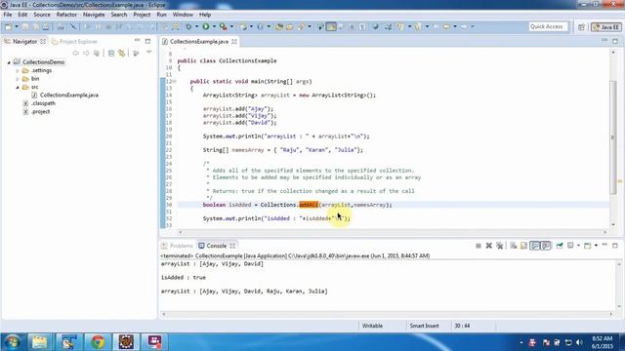Click the Debug bug icon
Screen dimensions: 625x351
[x=188, y=26]
